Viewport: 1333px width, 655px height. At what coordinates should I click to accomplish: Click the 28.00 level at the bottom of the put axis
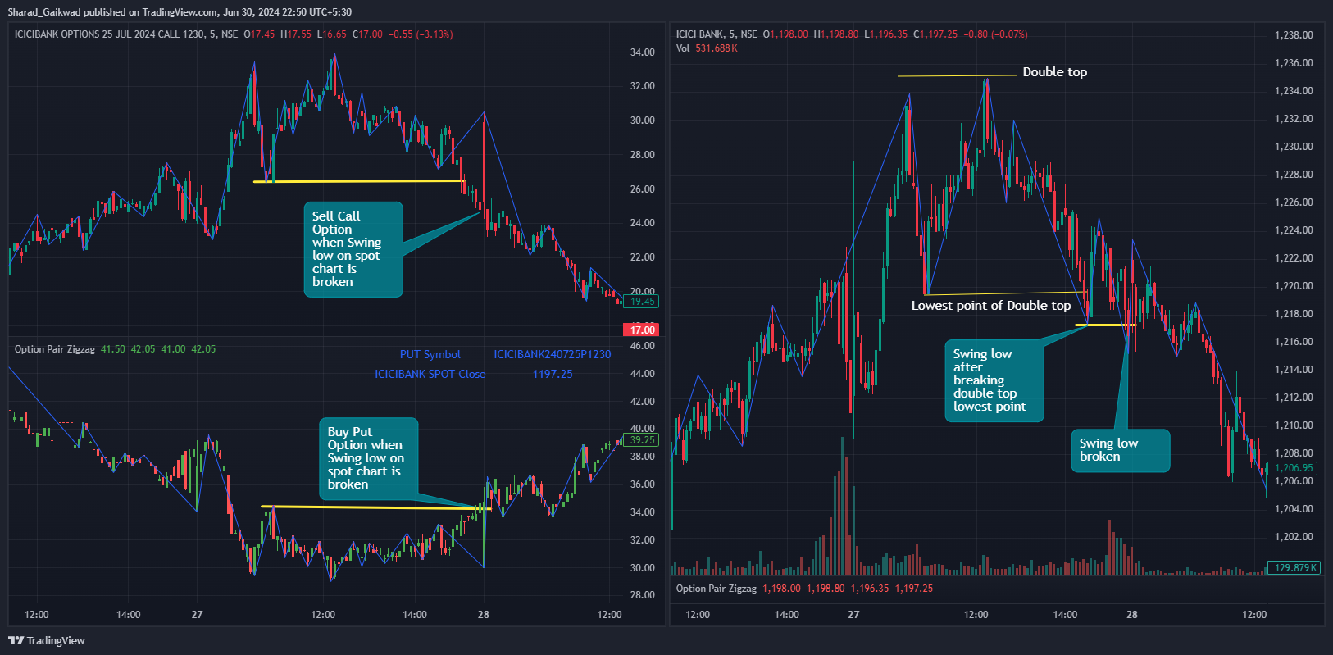642,595
